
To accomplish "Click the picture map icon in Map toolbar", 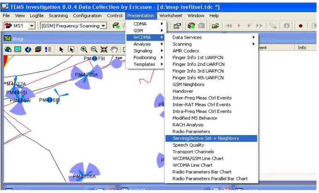I will [18, 49].
